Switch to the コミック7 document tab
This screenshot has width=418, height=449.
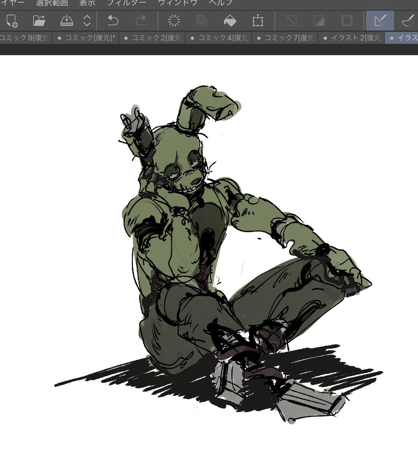[x=285, y=38]
